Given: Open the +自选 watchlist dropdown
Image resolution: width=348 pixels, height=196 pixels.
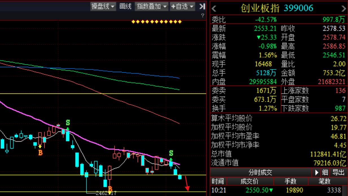Looking at the screenshot, I should point(182,6).
